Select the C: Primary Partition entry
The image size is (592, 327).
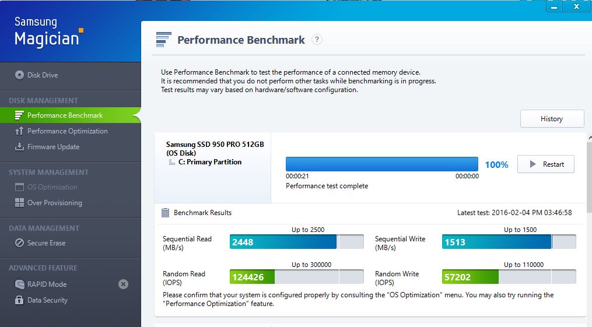coord(210,162)
